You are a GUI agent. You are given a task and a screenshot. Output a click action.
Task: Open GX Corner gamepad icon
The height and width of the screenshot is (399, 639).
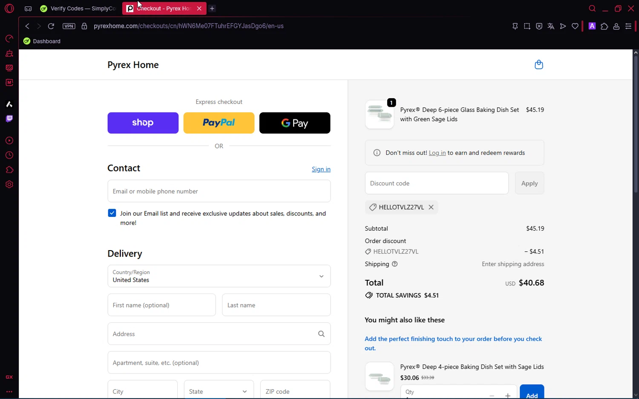click(x=28, y=9)
